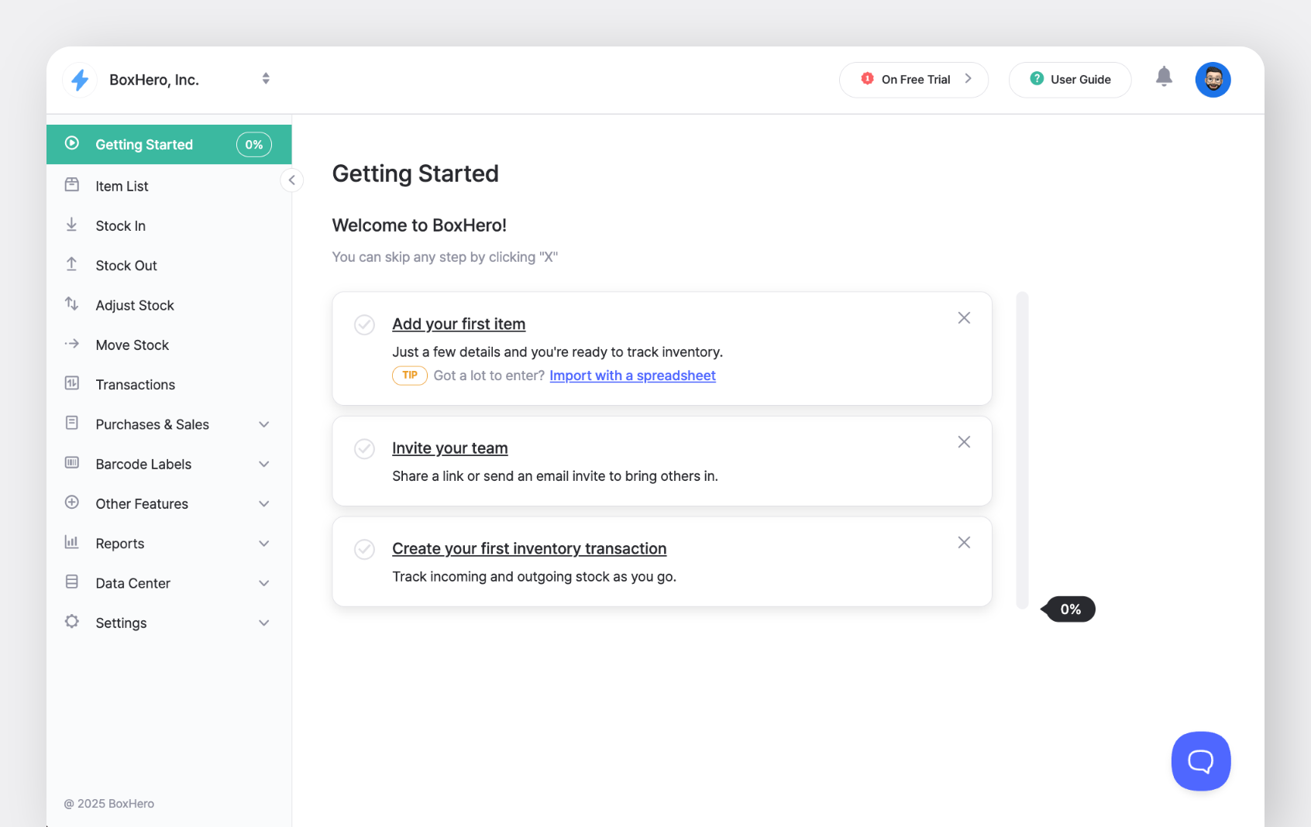Image resolution: width=1311 pixels, height=827 pixels.
Task: Open the chat support bubble
Action: point(1200,761)
